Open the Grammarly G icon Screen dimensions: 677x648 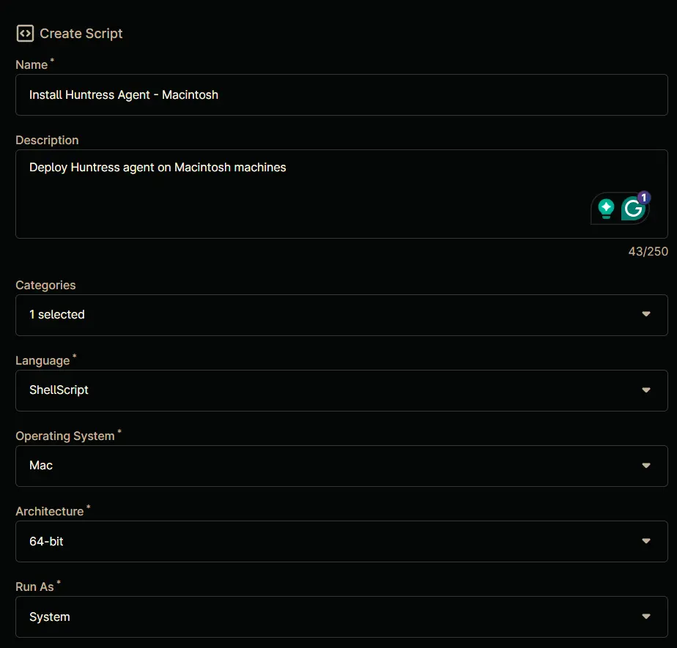pyautogui.click(x=633, y=209)
